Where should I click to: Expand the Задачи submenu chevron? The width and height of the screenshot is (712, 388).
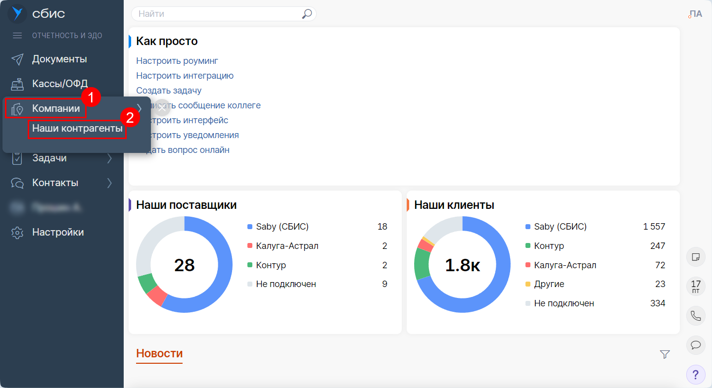pos(109,158)
